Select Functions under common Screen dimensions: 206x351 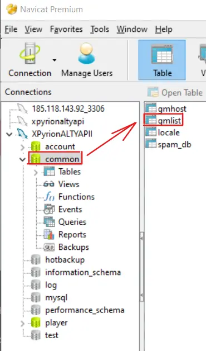tap(76, 197)
